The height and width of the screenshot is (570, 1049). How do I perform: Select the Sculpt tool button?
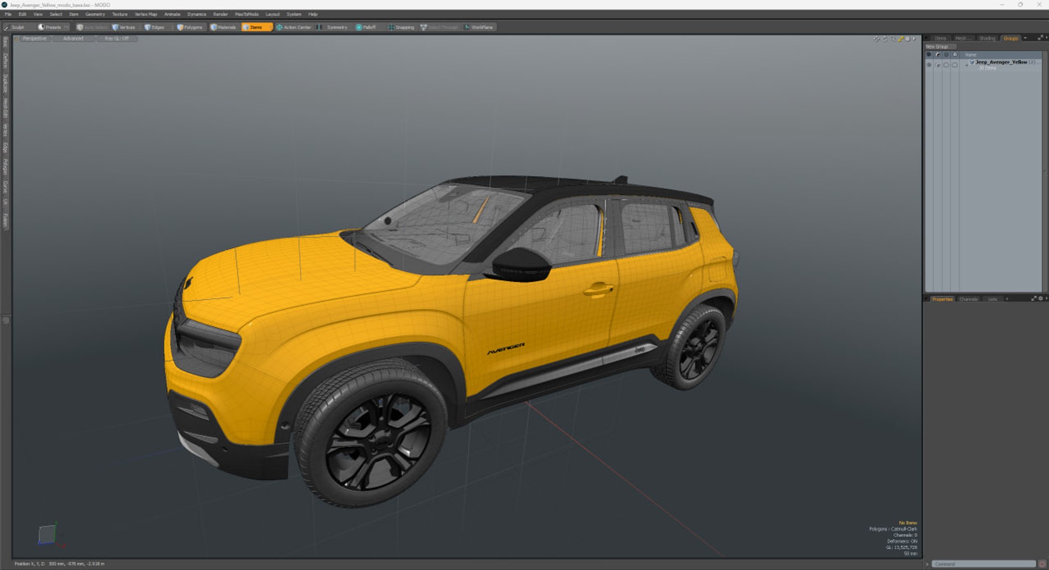pos(15,27)
